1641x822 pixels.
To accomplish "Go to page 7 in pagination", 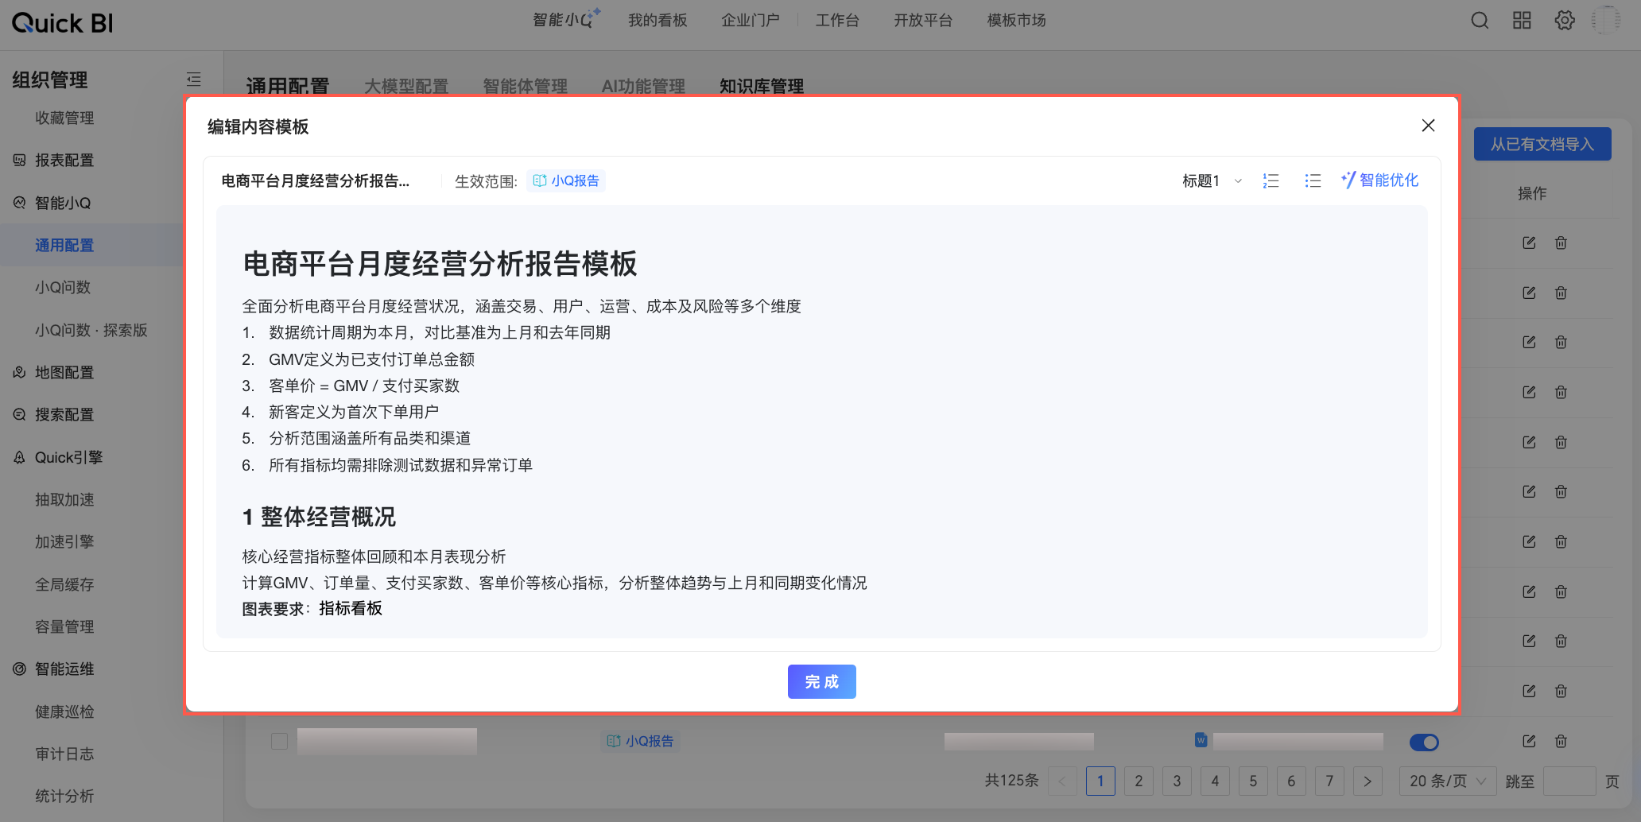I will [x=1329, y=781].
